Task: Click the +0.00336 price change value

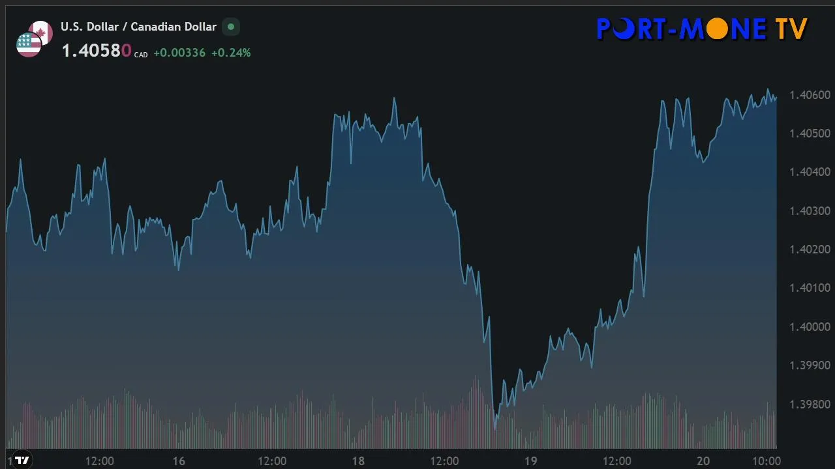Action: click(x=179, y=53)
